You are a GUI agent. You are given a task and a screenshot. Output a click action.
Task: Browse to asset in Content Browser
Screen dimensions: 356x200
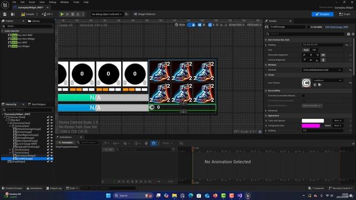coord(13,14)
